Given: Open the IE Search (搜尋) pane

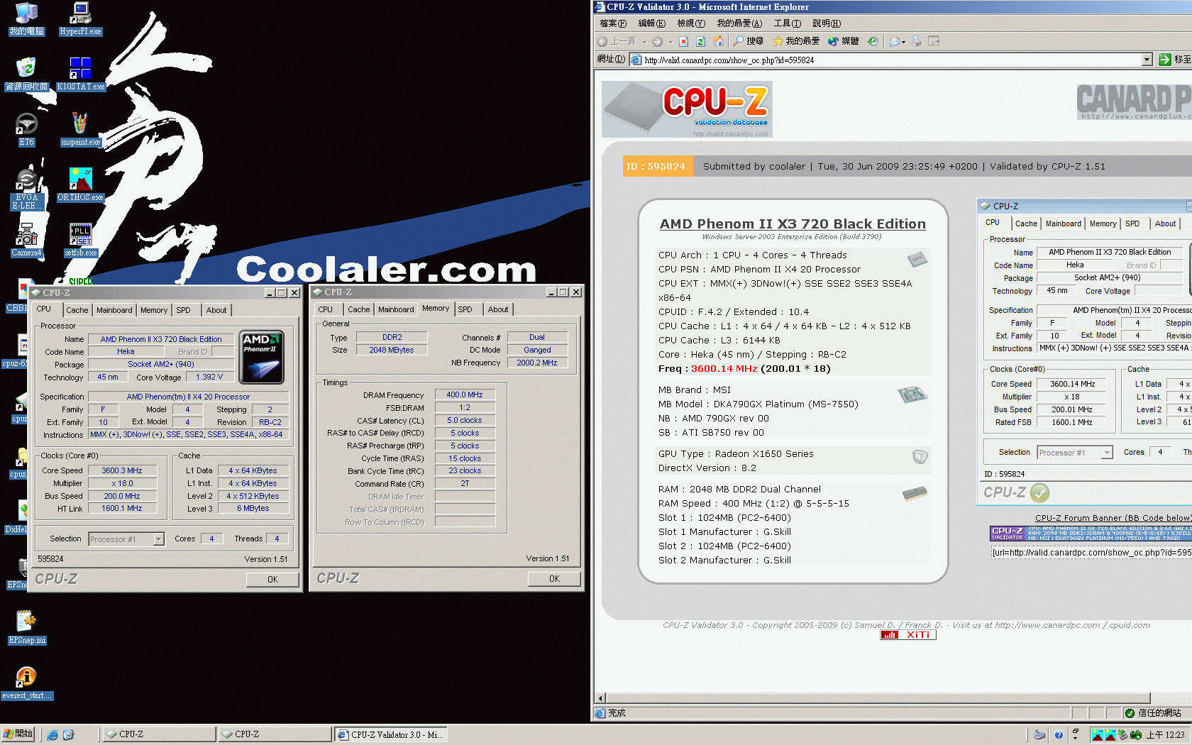Looking at the screenshot, I should (x=749, y=41).
